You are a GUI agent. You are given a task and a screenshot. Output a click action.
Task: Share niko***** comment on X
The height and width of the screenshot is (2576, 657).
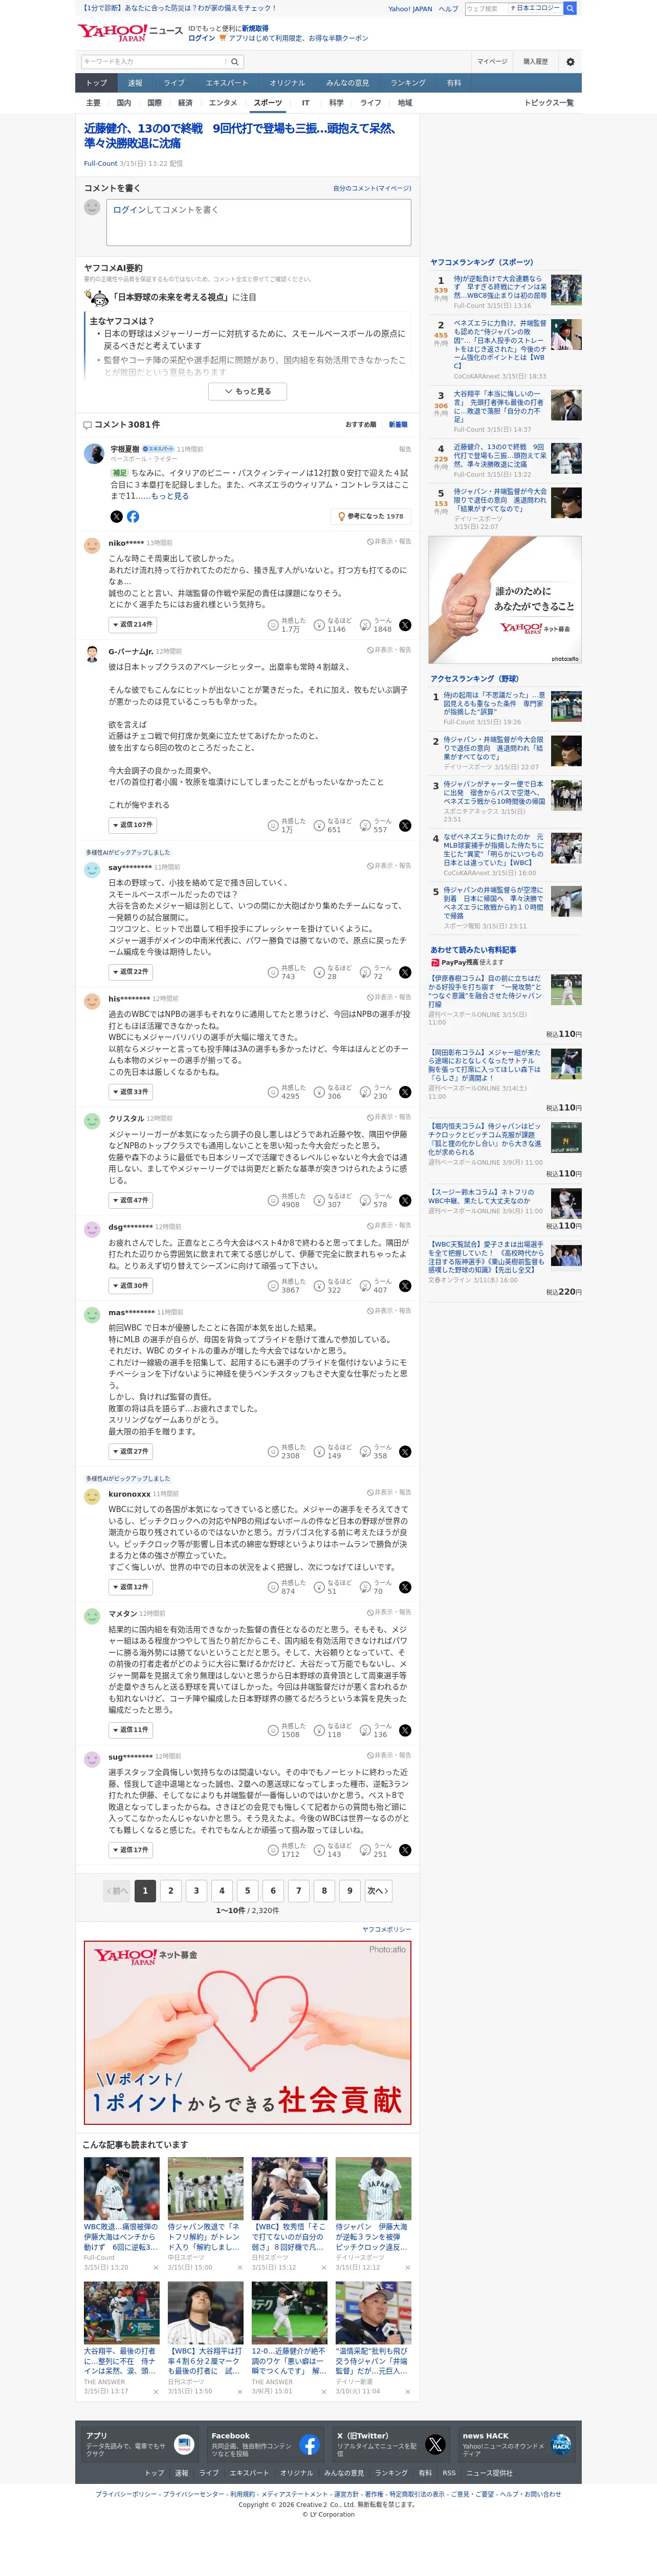point(405,625)
